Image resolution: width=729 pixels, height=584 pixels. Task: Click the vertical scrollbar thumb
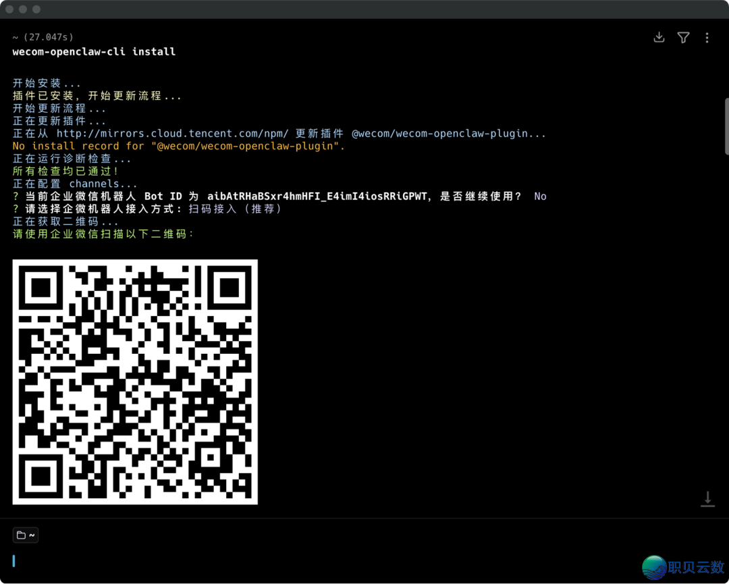click(x=726, y=126)
